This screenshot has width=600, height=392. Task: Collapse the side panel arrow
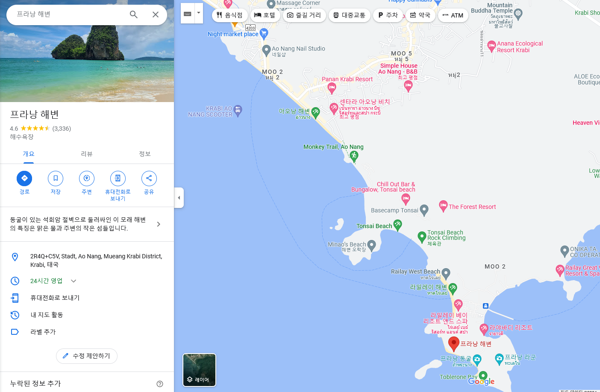coord(179,198)
